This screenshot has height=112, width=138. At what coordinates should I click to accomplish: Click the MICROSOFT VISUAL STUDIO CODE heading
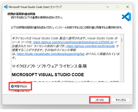[48, 75]
